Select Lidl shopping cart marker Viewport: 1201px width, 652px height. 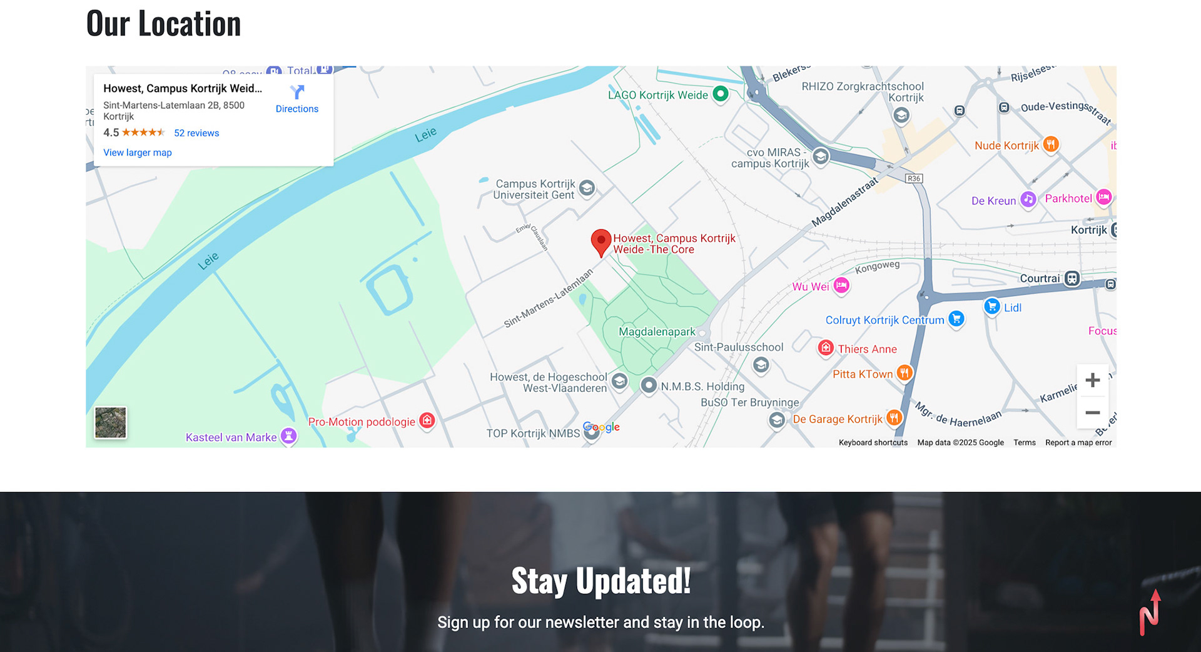[991, 307]
